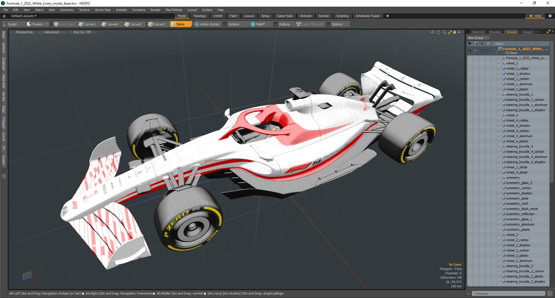555x298 pixels.
Task: Click the red record button beside Command field
Action: click(550, 294)
